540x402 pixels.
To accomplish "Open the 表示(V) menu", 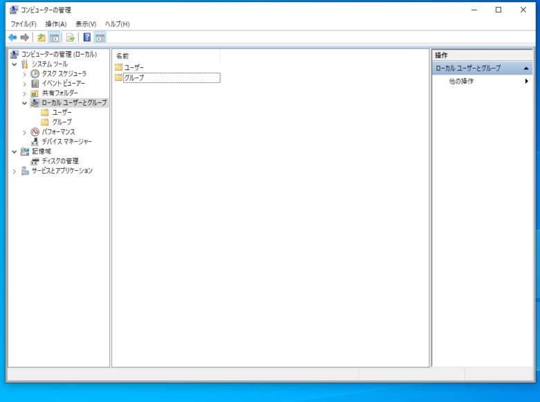I will (x=86, y=24).
